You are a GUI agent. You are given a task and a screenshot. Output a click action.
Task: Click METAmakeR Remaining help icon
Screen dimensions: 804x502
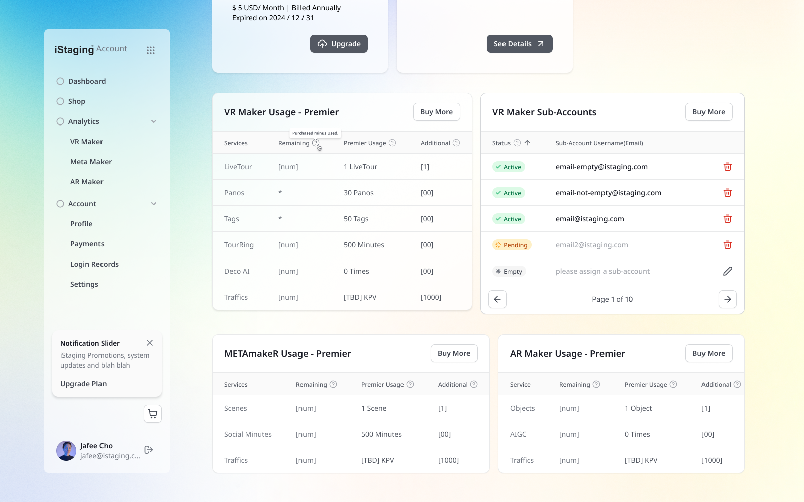(x=333, y=384)
